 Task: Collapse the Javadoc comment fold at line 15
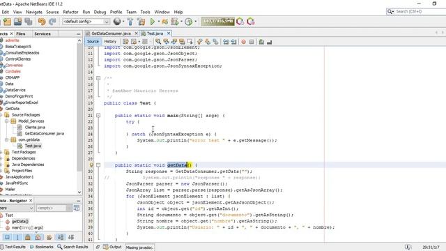[x=98, y=78]
